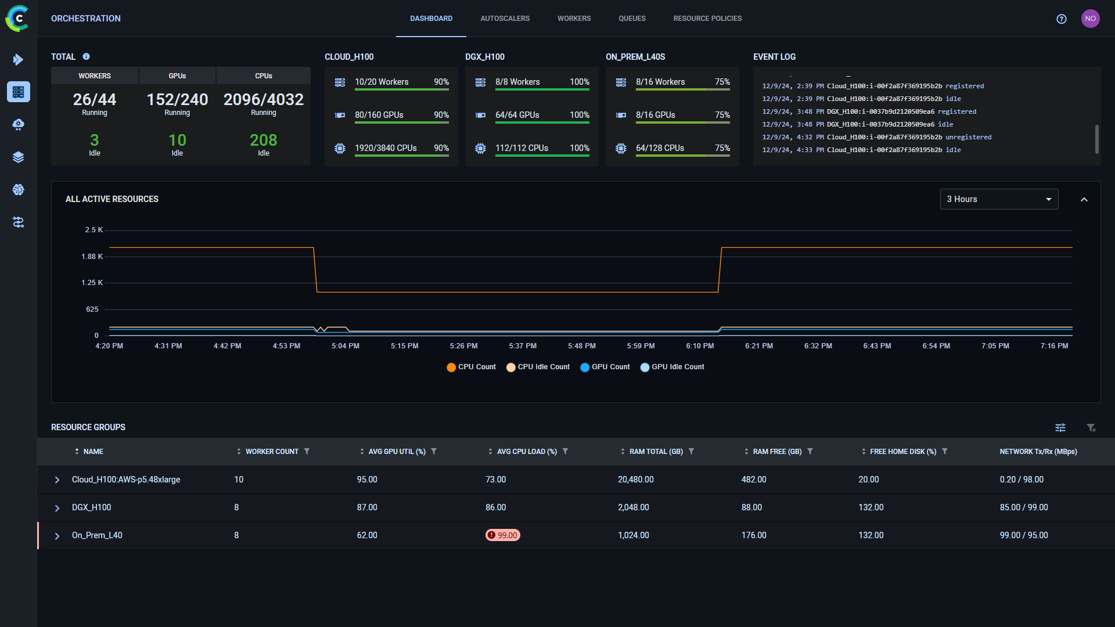Open the Getting Started sidebar icon
The width and height of the screenshot is (1115, 627).
pyautogui.click(x=18, y=59)
